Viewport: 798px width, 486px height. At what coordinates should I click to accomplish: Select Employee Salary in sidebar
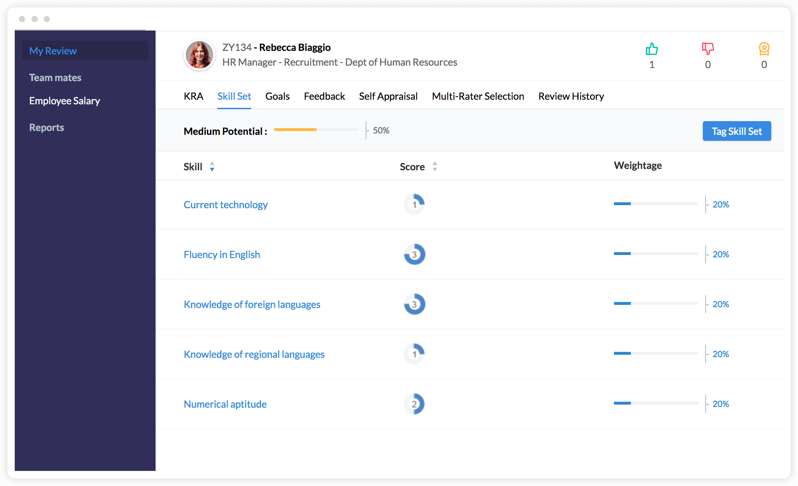[65, 101]
